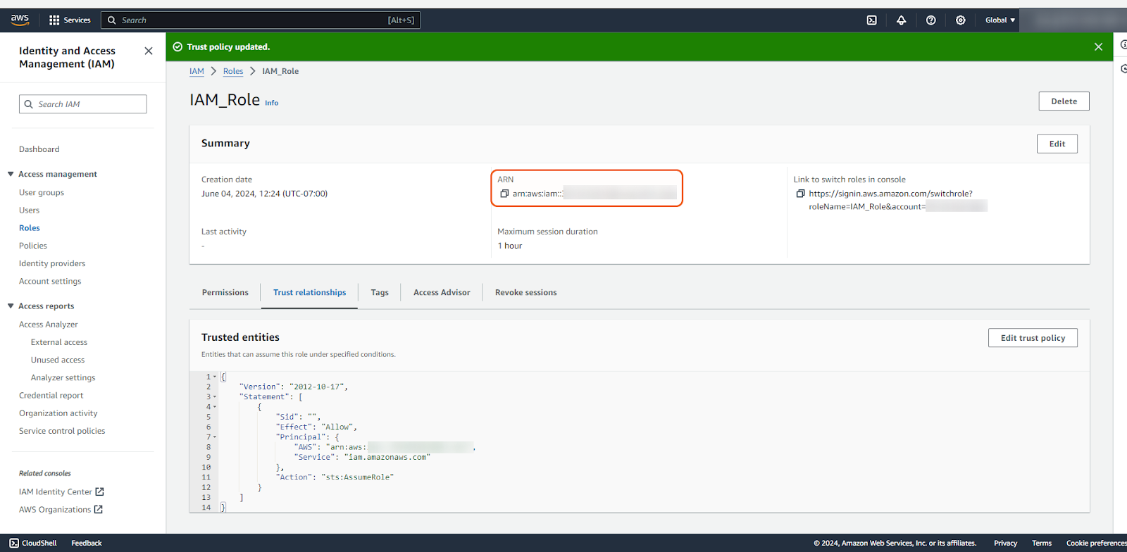Click the AWS logo home icon
The width and height of the screenshot is (1127, 552).
click(x=20, y=20)
